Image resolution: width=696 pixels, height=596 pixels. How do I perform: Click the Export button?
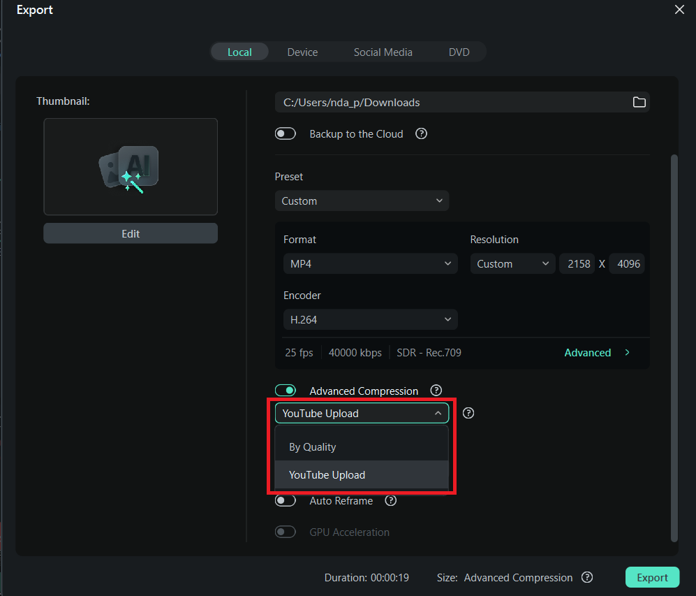click(652, 577)
